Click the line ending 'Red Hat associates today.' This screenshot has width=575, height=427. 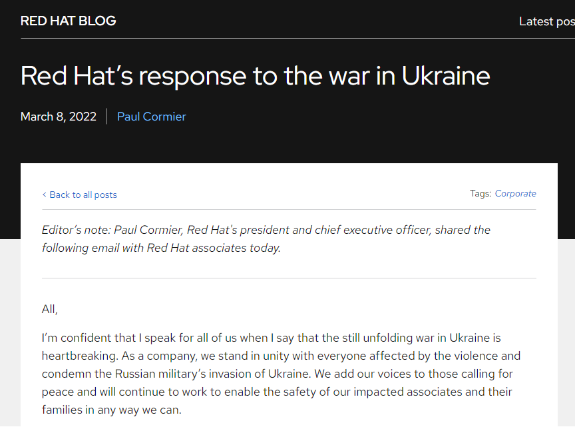pyautogui.click(x=161, y=248)
